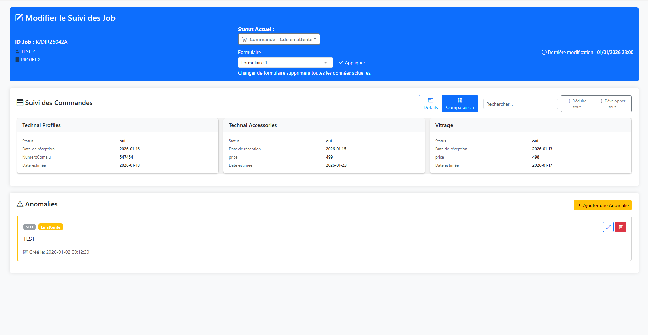
Task: Click the Technal Profiles card header
Action: click(117, 125)
